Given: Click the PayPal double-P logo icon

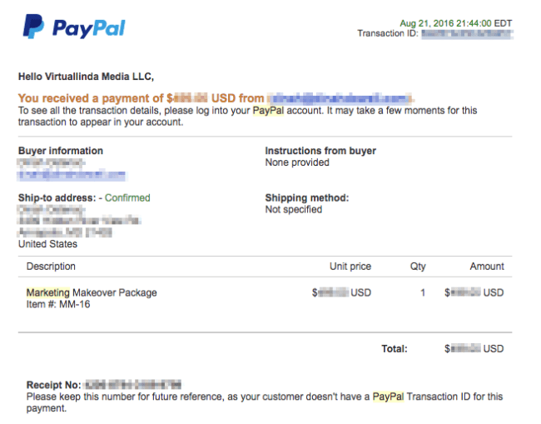Looking at the screenshot, I should (33, 27).
